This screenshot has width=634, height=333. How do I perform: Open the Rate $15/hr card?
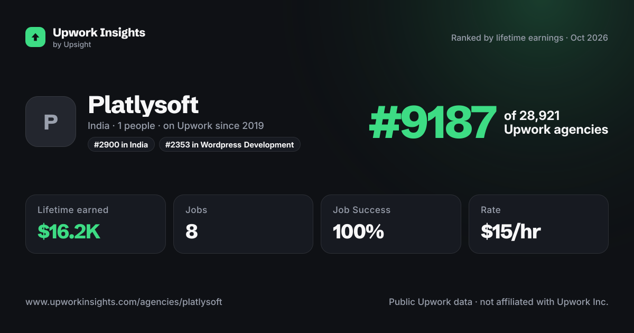pyautogui.click(x=538, y=224)
